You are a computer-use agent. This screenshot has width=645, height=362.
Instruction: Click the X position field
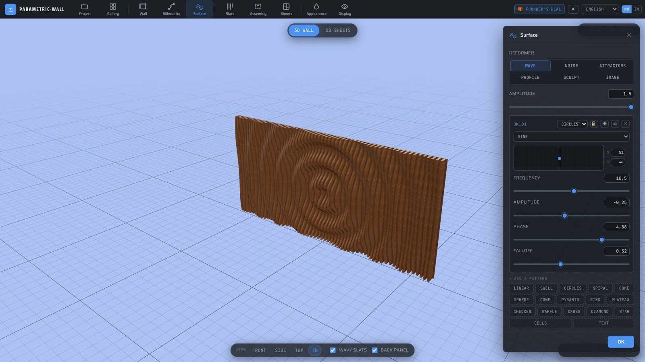click(618, 152)
